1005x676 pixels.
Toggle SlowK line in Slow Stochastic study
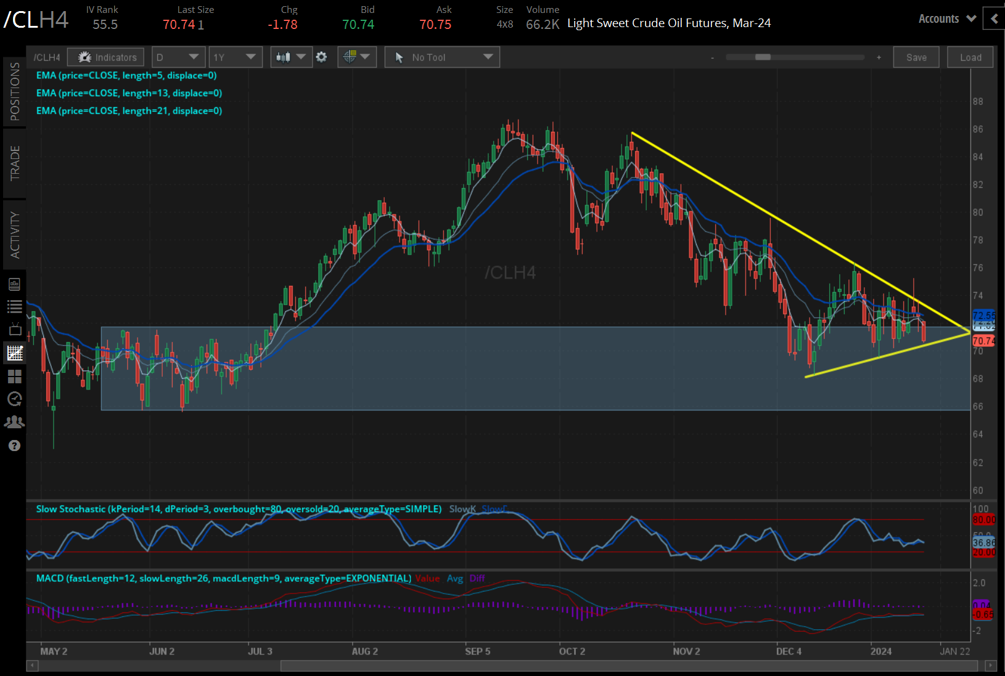462,509
